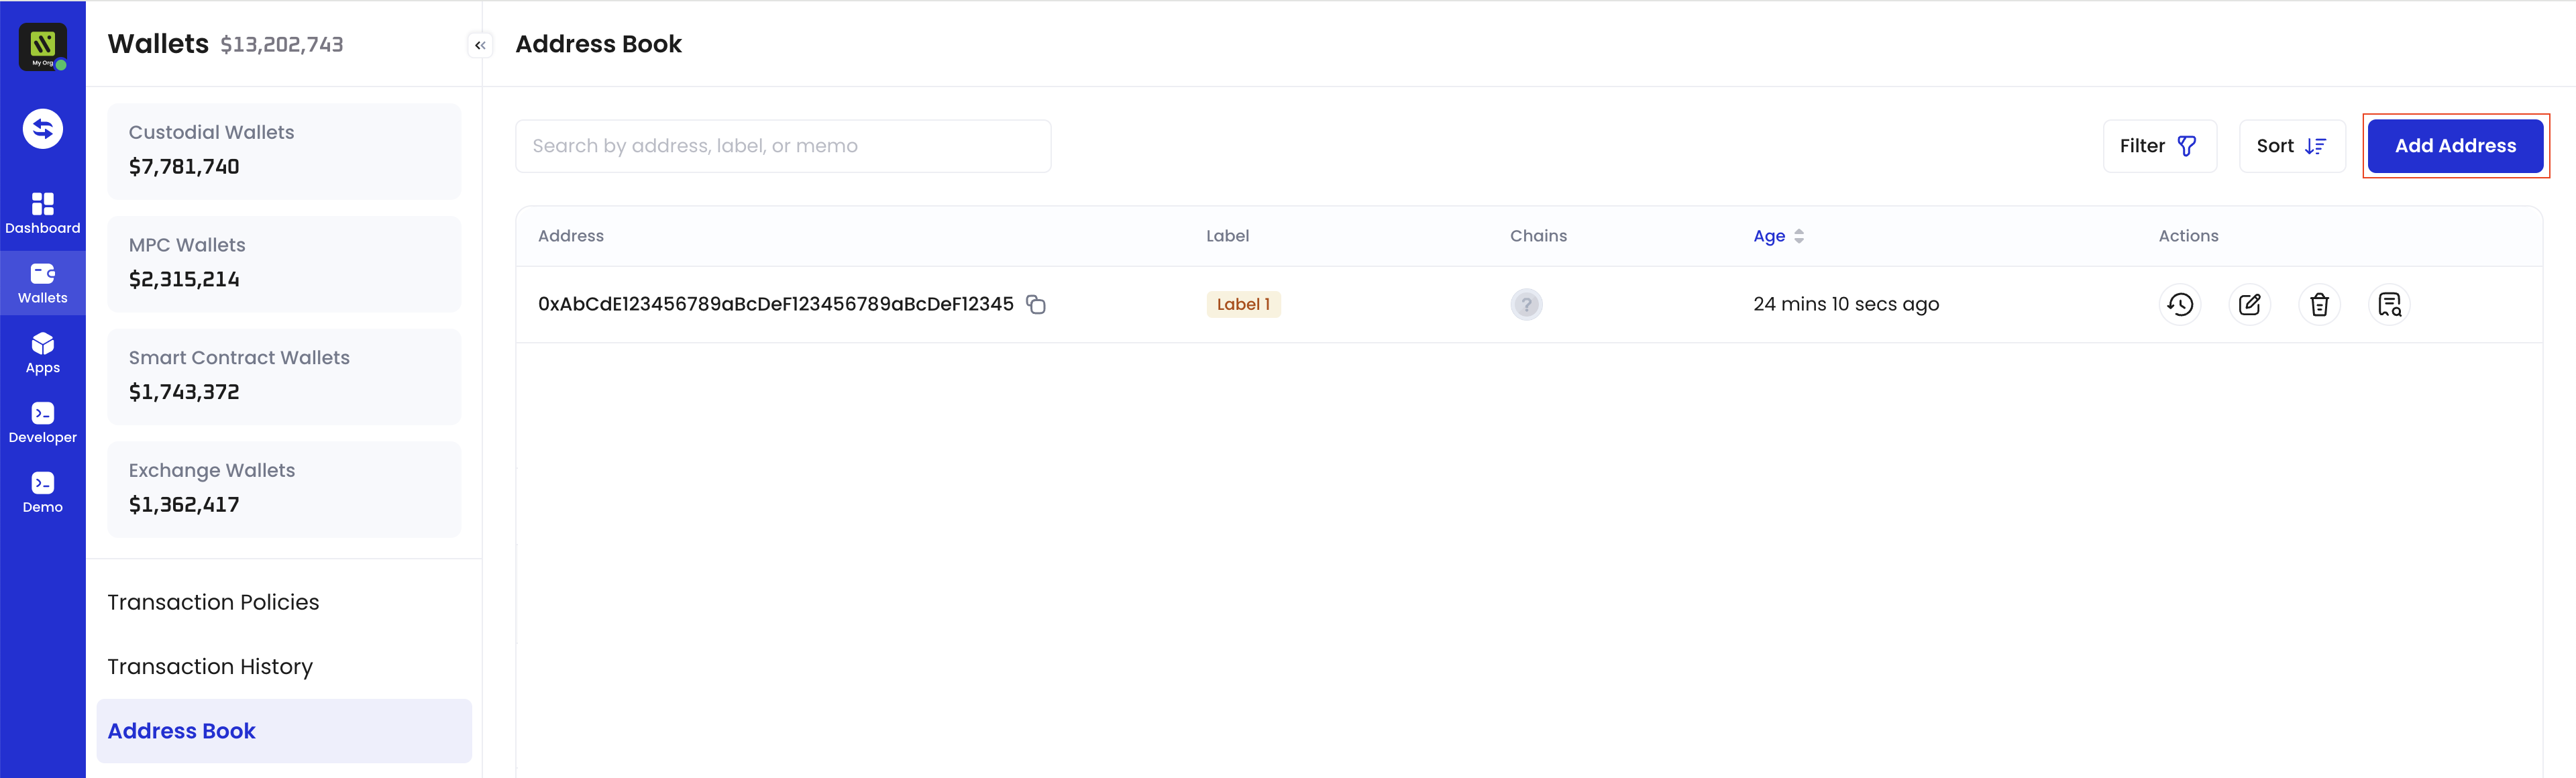Inspect the Label 1 address details (search-document icon)
The height and width of the screenshot is (778, 2576).
(2390, 304)
